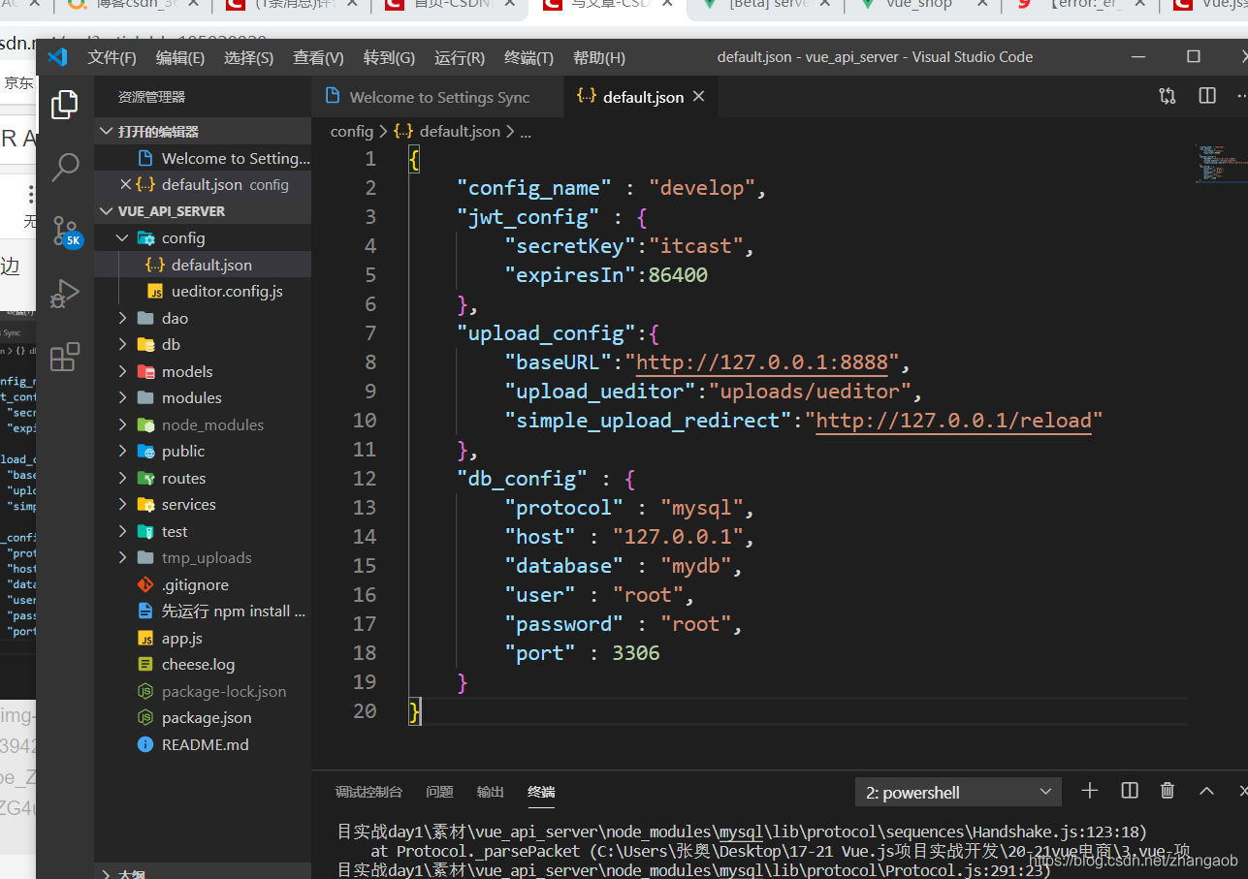This screenshot has width=1248, height=879.
Task: Click the default.json breadcrumb segment
Action: click(448, 131)
